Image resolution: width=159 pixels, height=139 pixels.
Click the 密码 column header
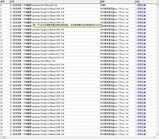pos(117,2)
